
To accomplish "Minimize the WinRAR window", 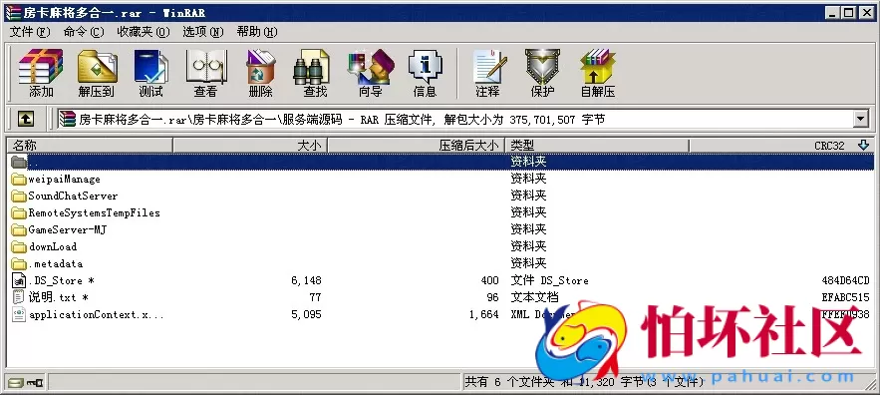I will (x=833, y=12).
